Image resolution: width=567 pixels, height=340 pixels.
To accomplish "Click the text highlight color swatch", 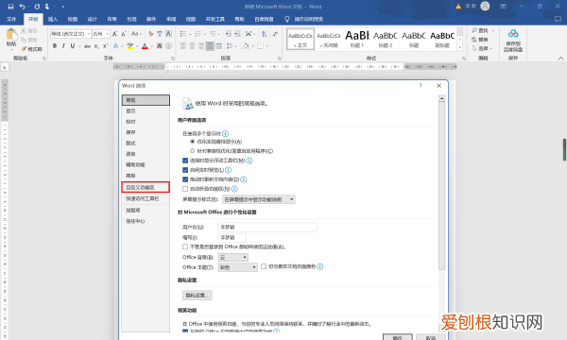I will [129, 46].
